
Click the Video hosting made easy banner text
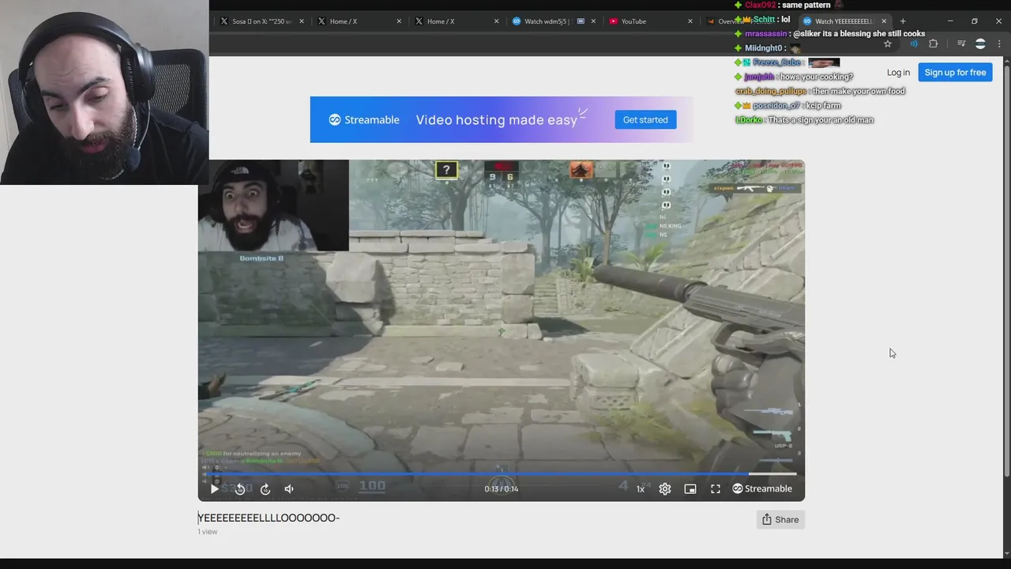point(497,120)
